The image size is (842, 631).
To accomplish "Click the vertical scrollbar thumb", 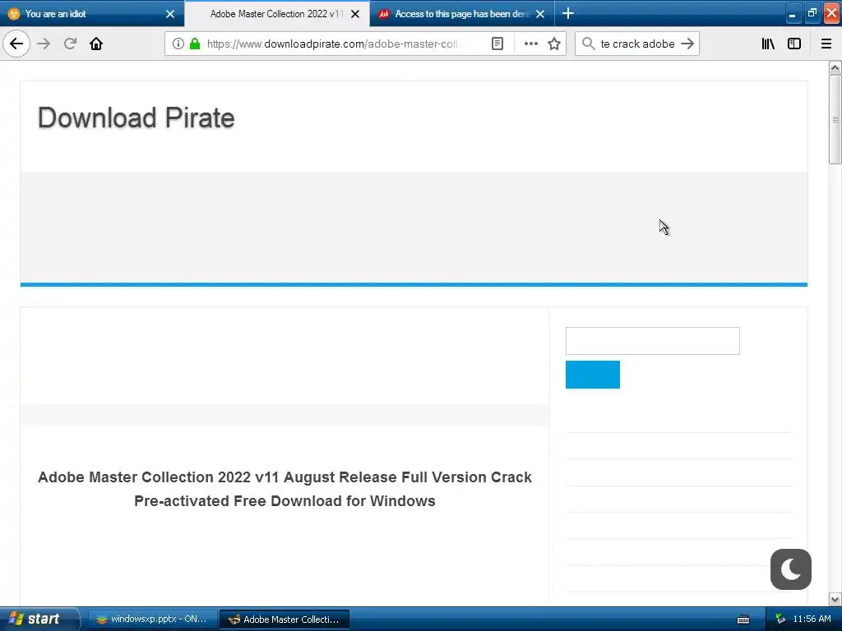I will pos(835,119).
